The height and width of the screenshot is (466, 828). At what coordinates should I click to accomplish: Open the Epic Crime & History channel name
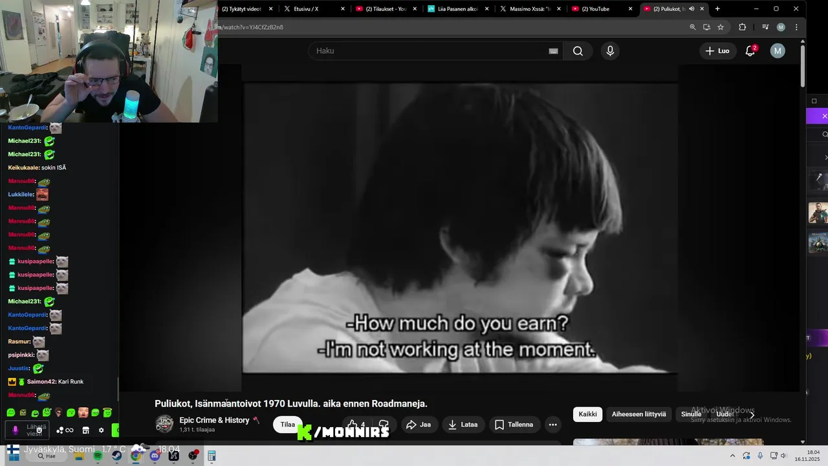pos(214,420)
